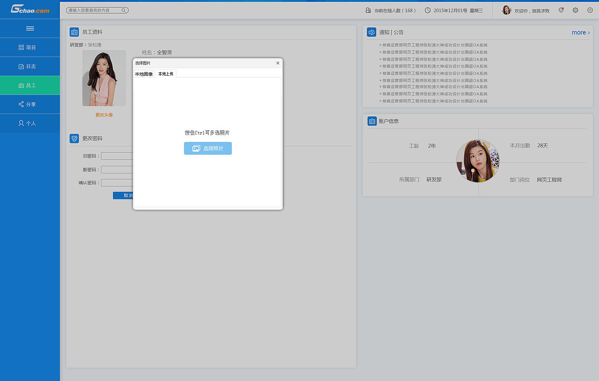Image resolution: width=599 pixels, height=381 pixels.
Task: Click the 账户信息 panel heading
Action: [x=388, y=121]
